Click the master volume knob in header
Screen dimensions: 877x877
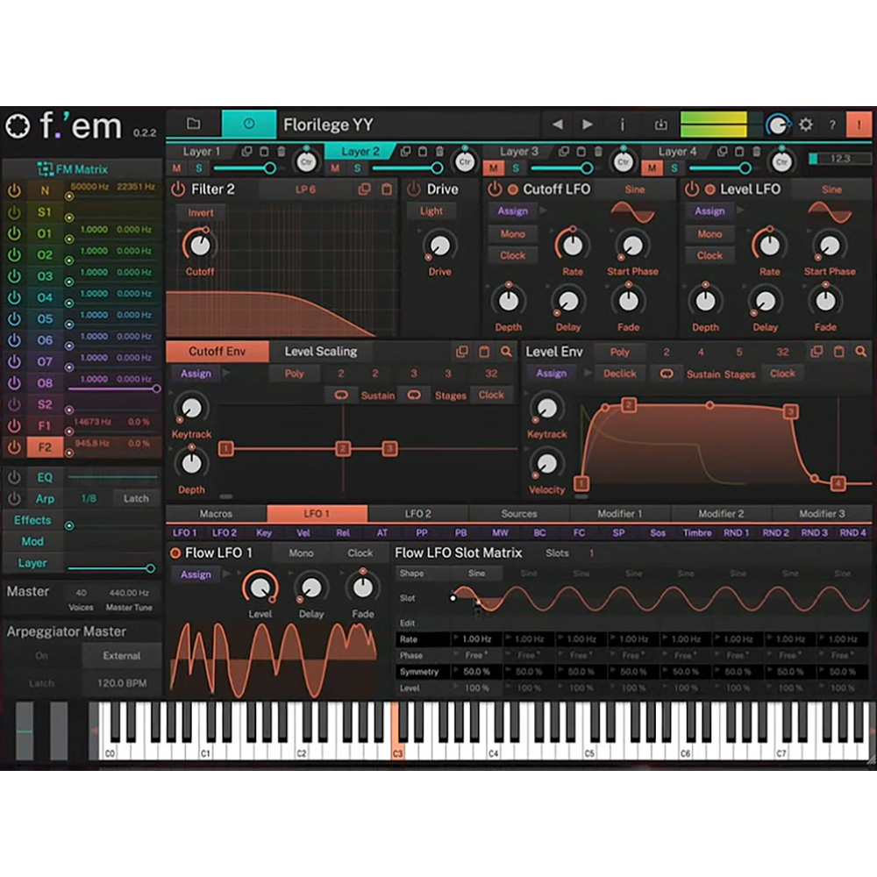coord(777,125)
